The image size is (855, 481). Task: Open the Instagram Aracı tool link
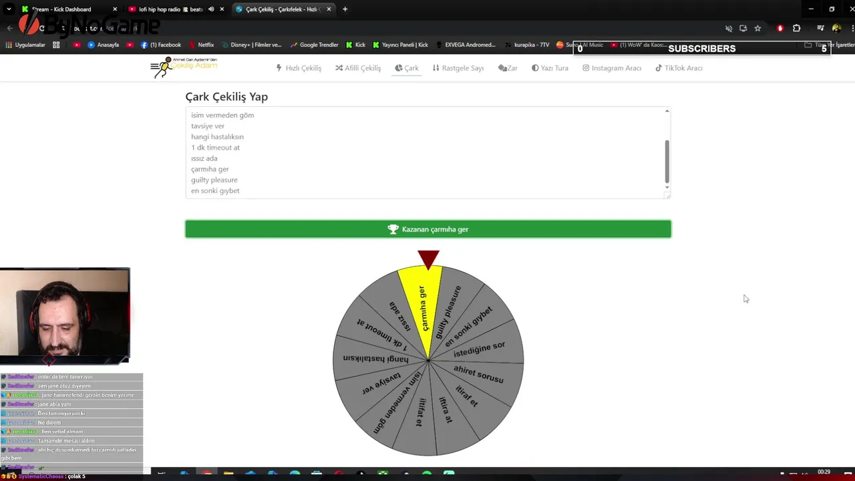[612, 68]
